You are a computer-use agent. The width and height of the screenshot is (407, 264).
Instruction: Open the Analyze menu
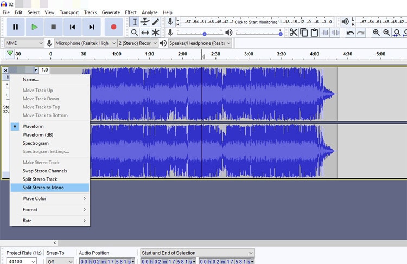point(150,12)
